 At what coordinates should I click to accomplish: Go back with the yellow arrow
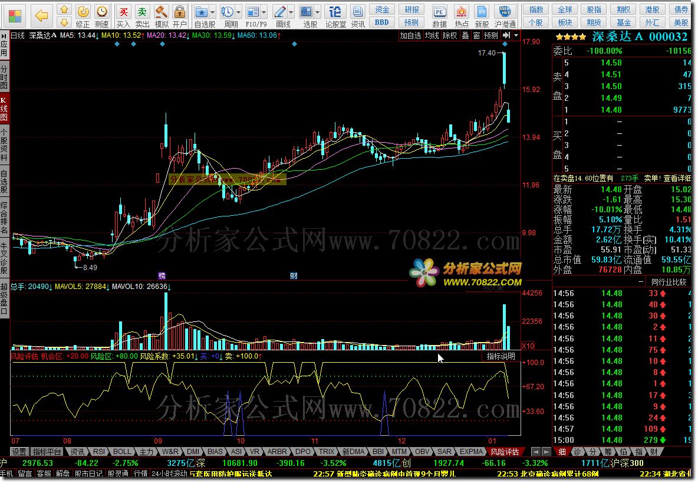[41, 16]
